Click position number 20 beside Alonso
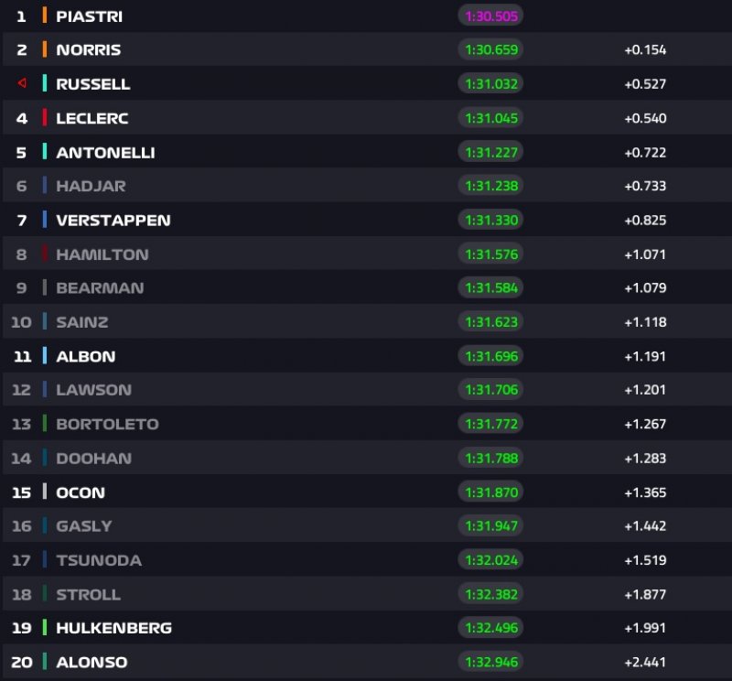732x681 pixels. pyautogui.click(x=21, y=661)
